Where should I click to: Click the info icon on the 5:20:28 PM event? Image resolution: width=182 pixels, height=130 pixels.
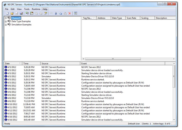[6, 67]
